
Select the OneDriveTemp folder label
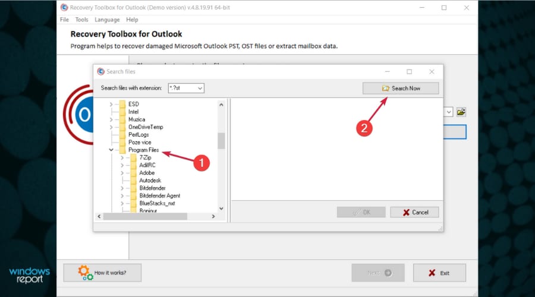(x=146, y=127)
